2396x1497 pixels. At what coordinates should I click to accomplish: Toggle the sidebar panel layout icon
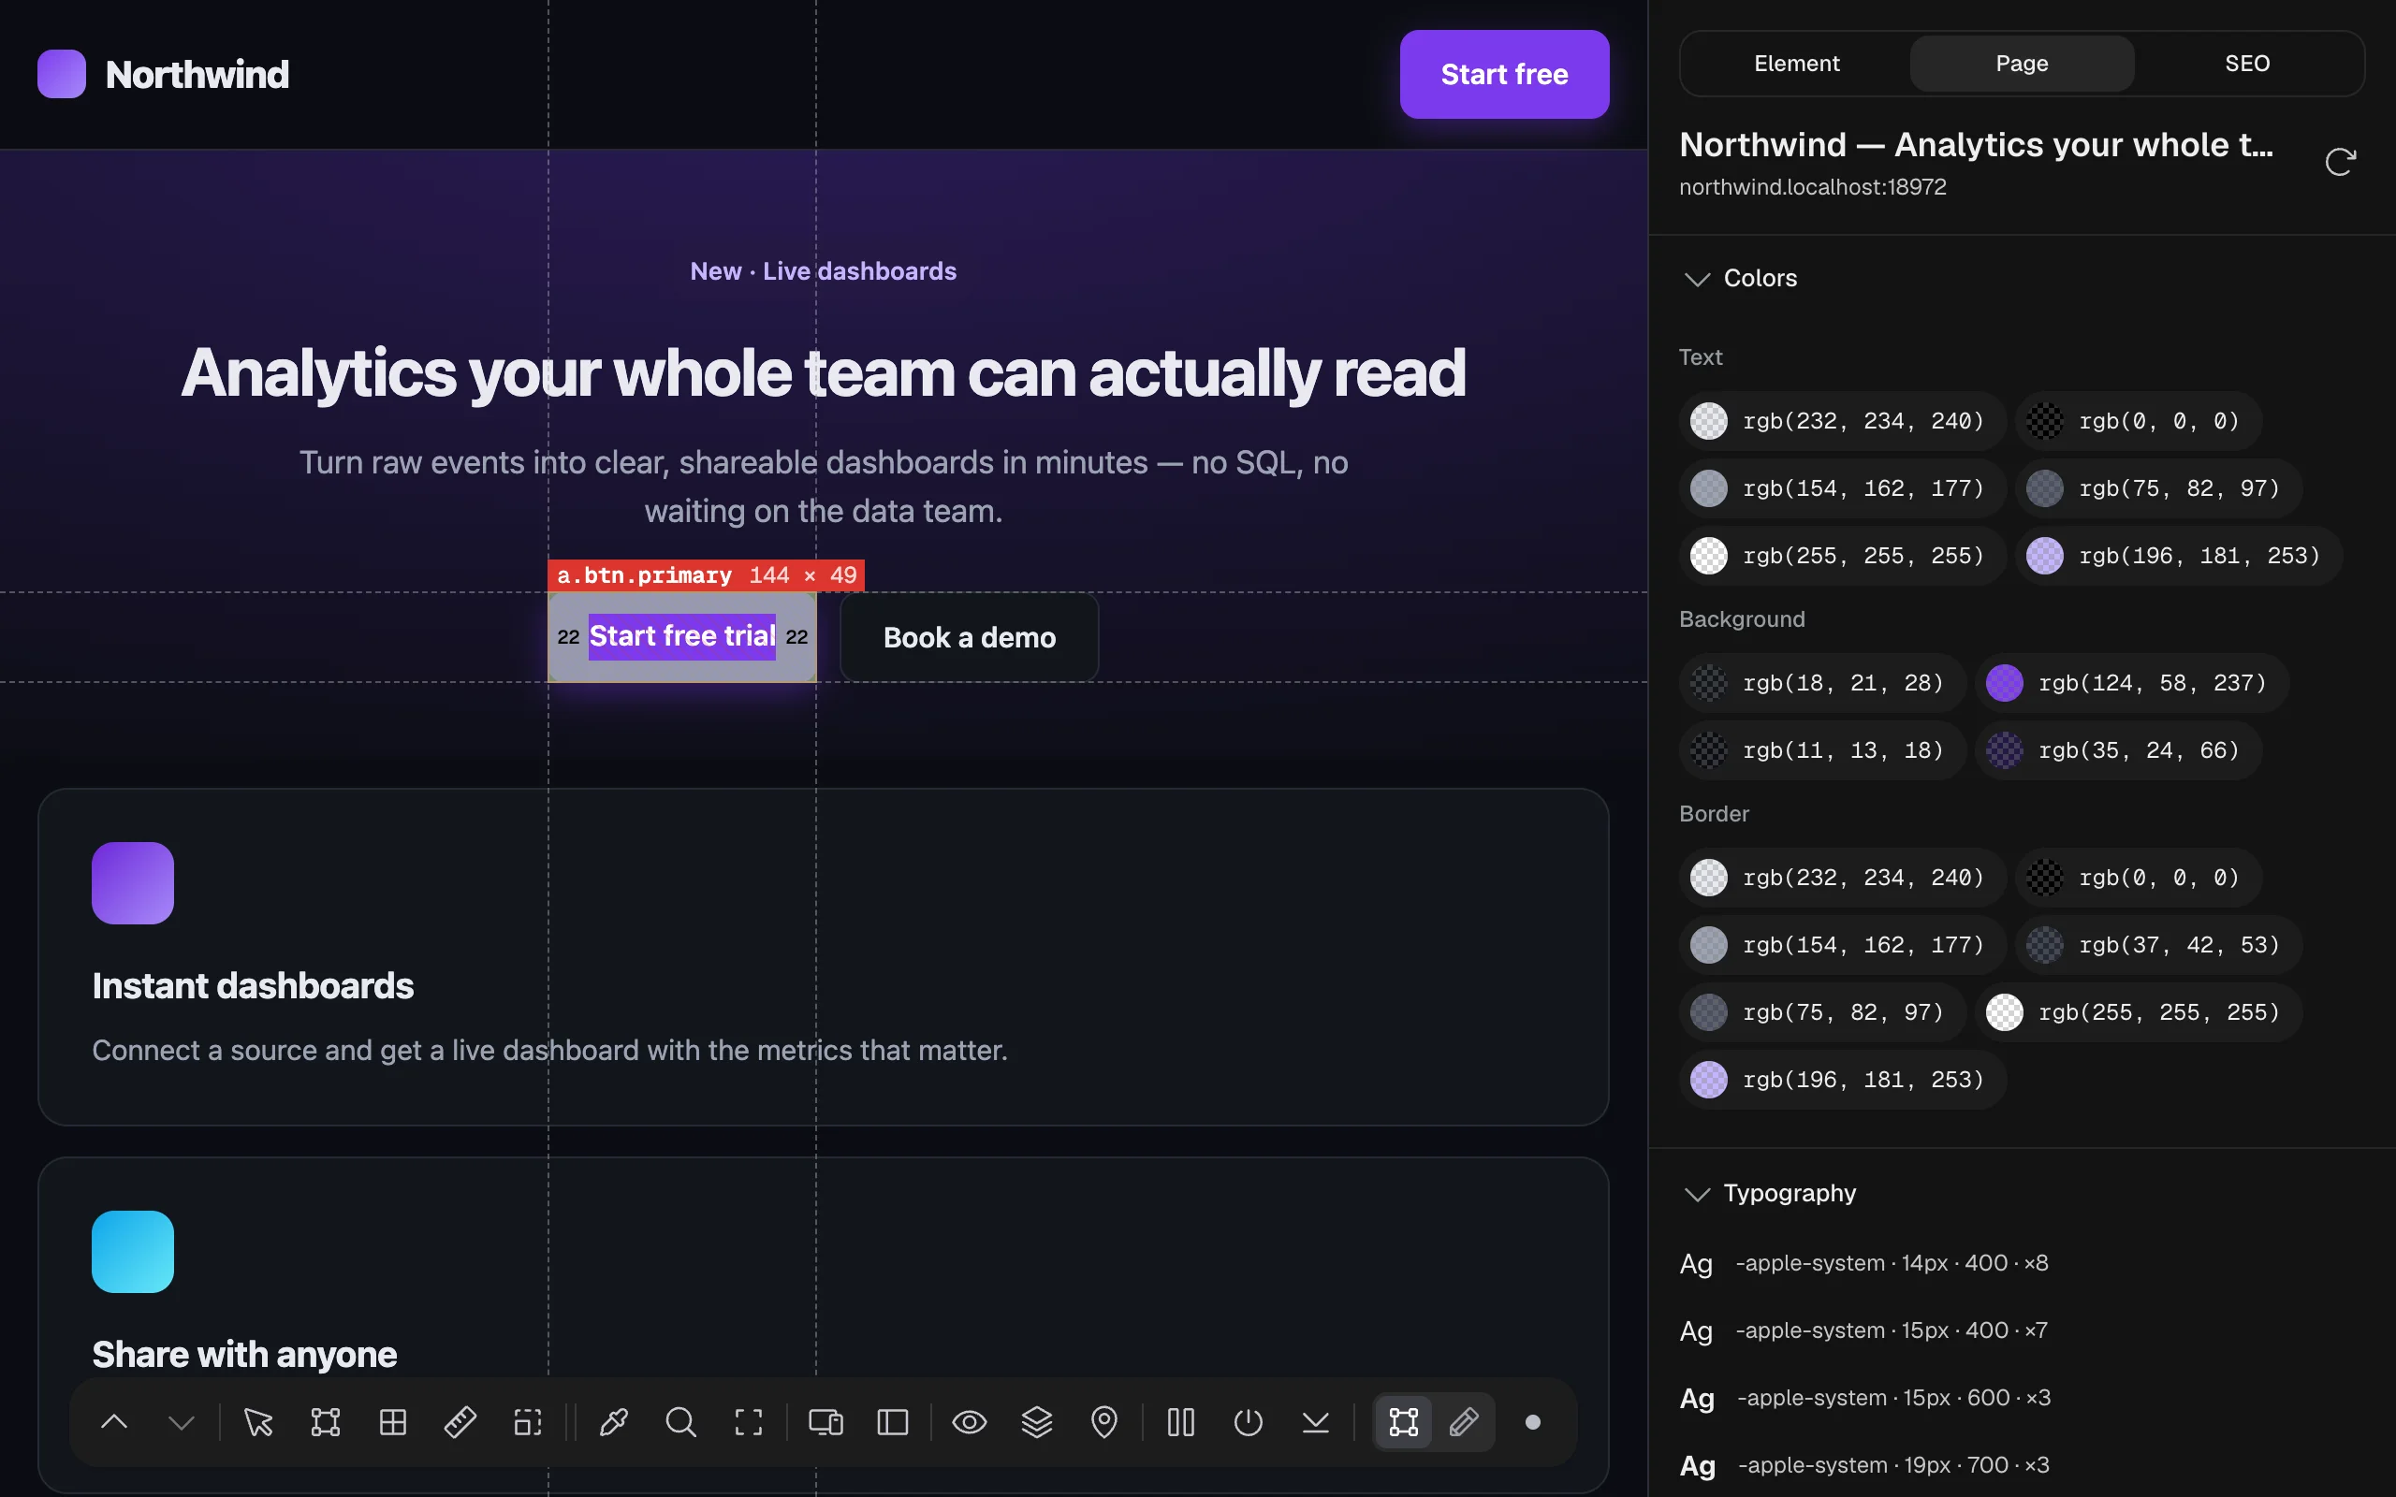(x=893, y=1423)
